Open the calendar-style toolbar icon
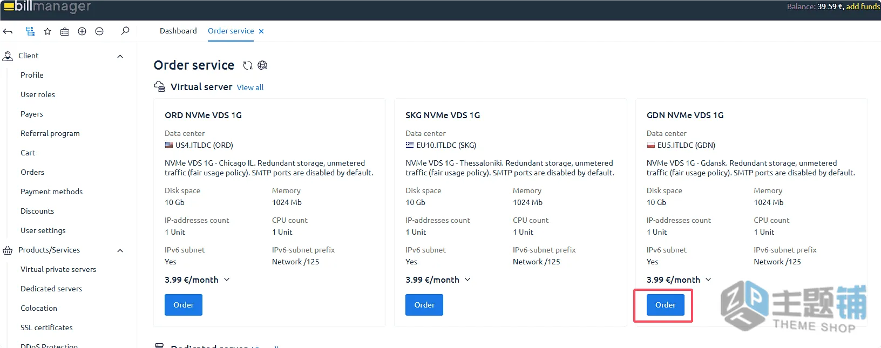Viewport: 881px width, 348px height. [x=65, y=31]
